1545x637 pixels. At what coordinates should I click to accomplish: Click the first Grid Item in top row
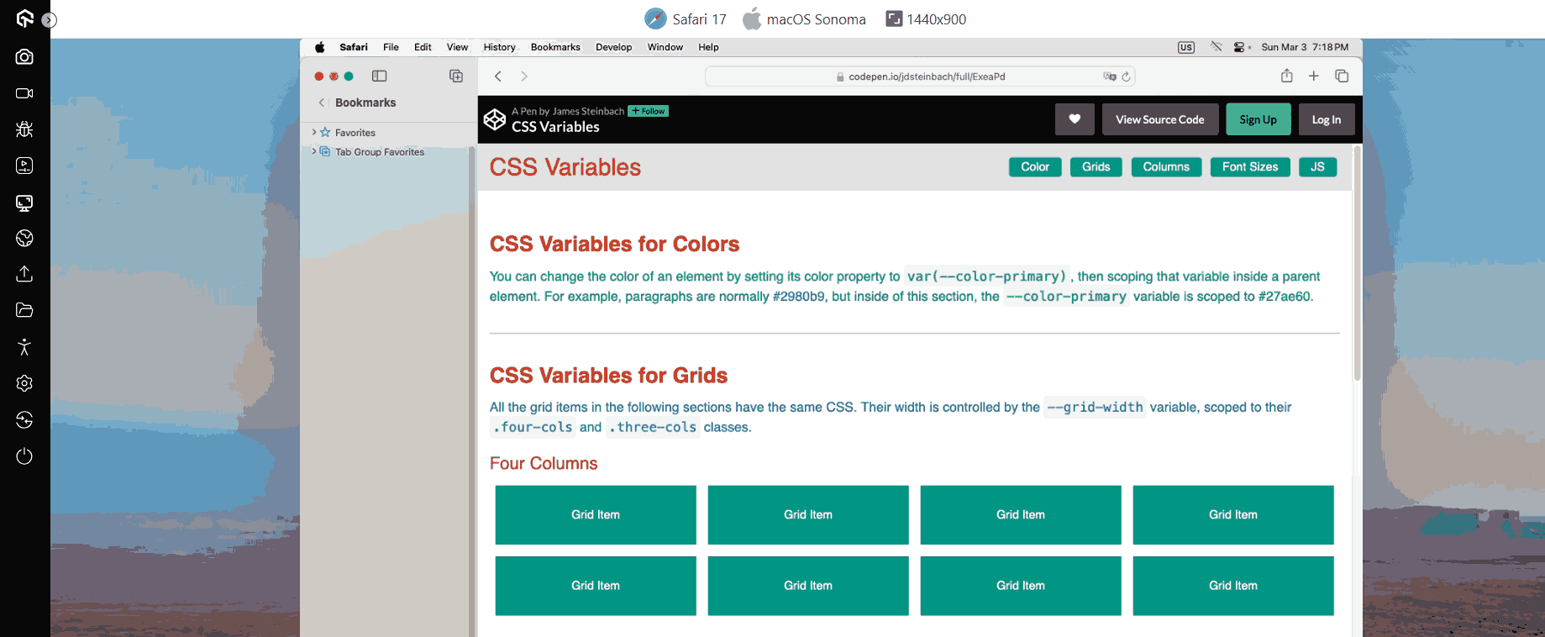[596, 514]
